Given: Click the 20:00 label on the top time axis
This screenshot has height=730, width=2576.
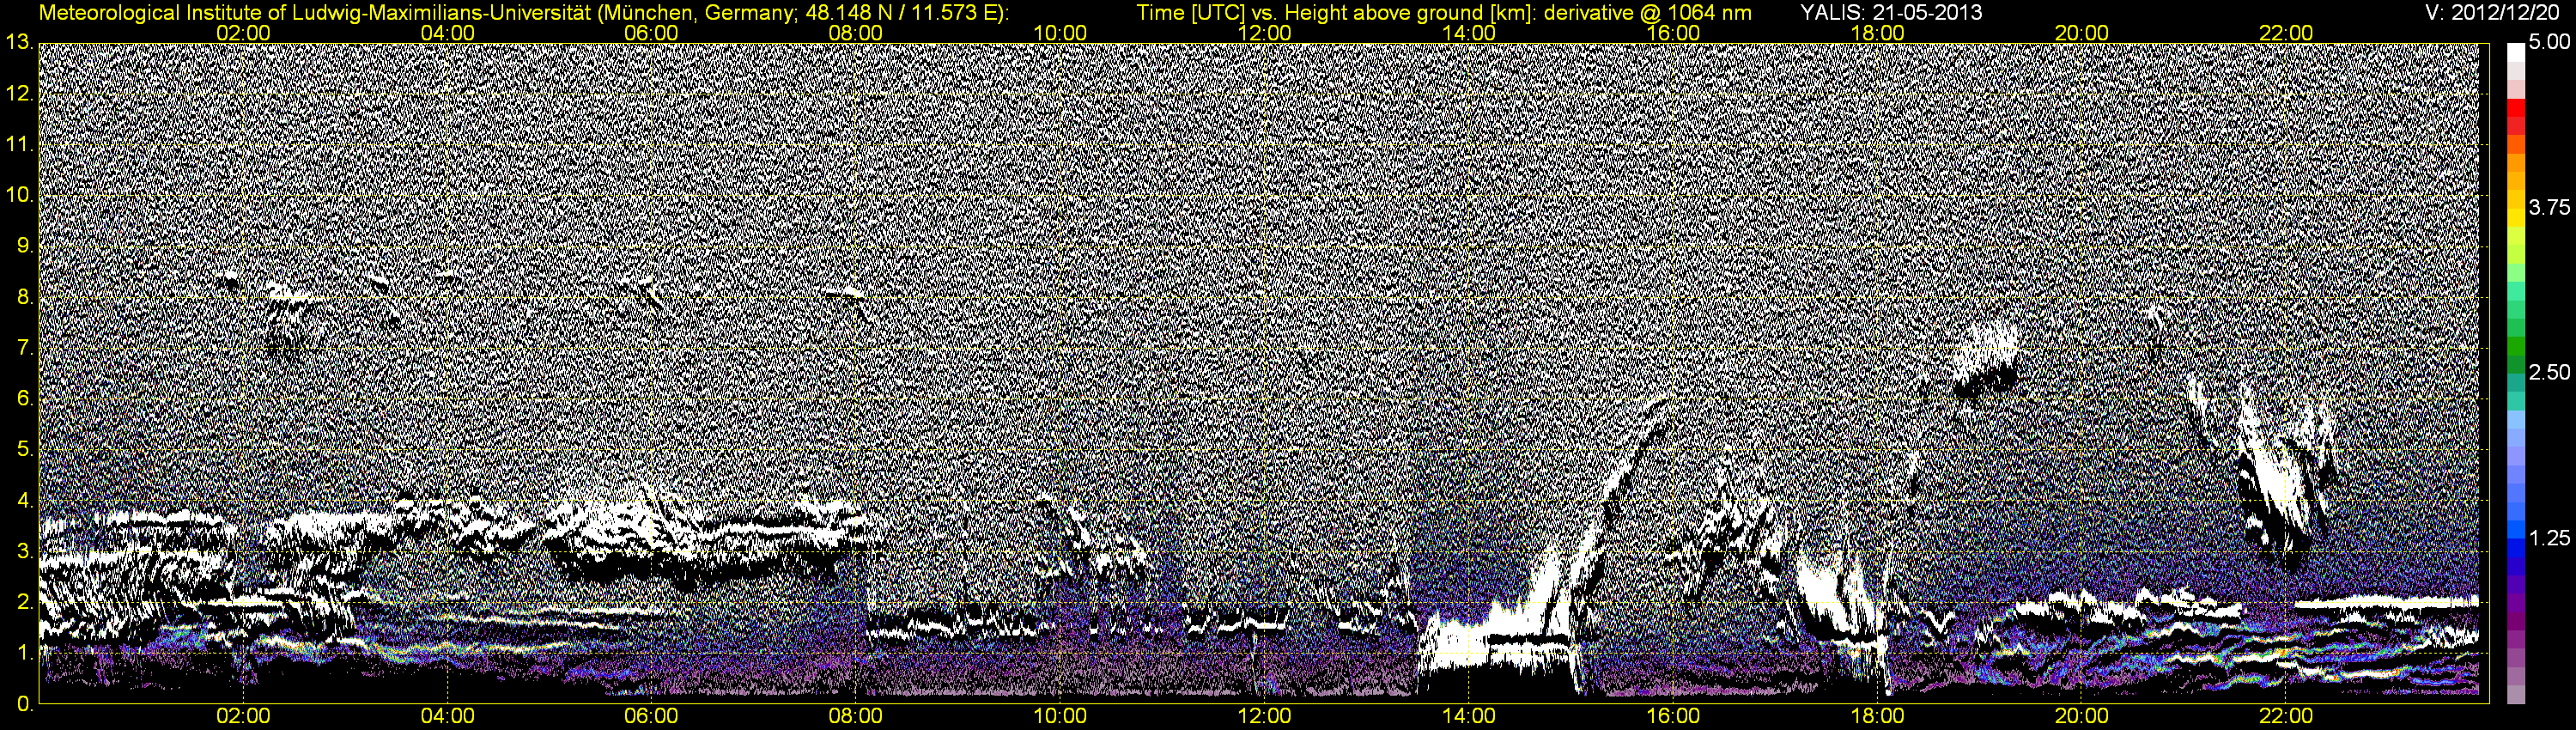Looking at the screenshot, I should point(2082,33).
